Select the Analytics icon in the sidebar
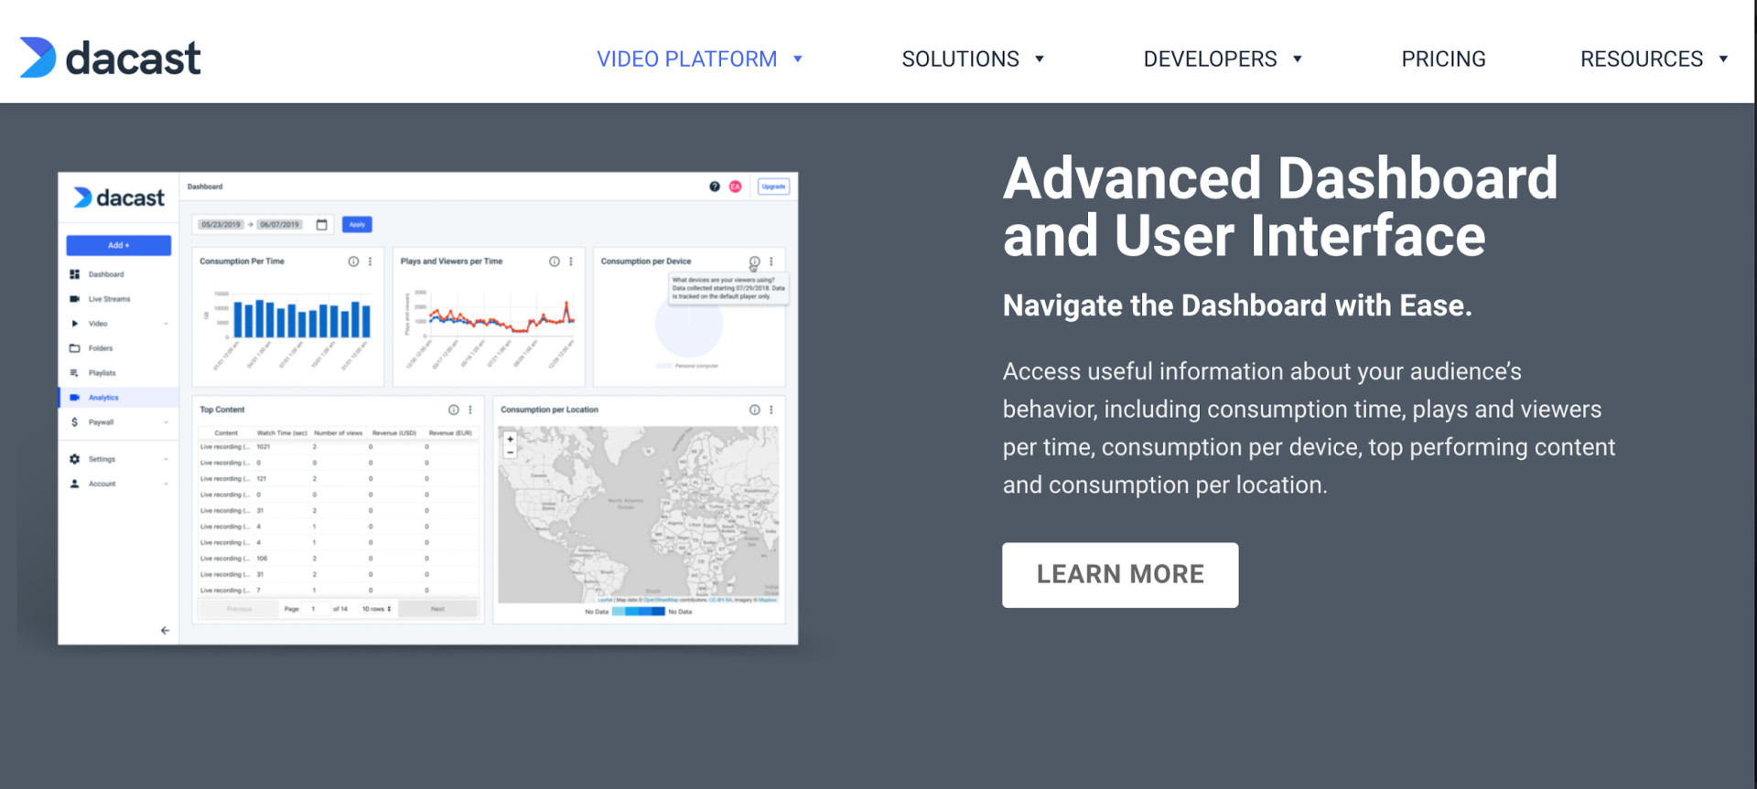 tap(74, 398)
